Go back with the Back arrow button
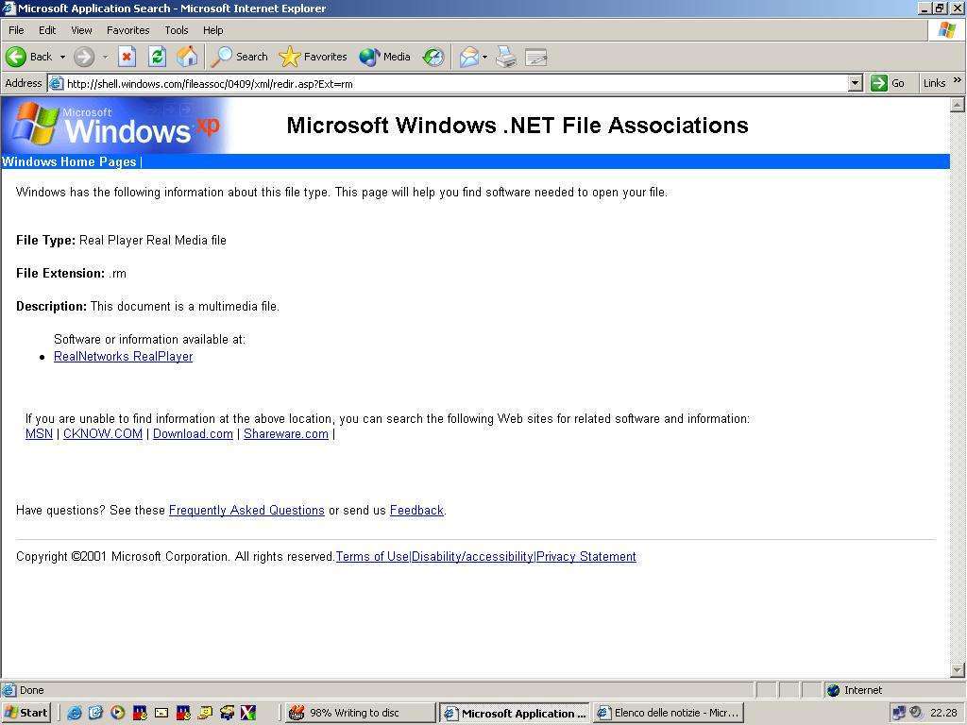This screenshot has width=967, height=725. click(28, 57)
